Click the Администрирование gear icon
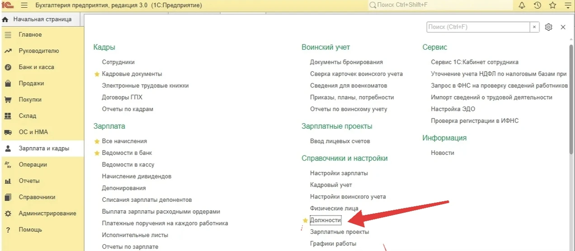Viewport: 575px width, 251px height. (x=8, y=214)
